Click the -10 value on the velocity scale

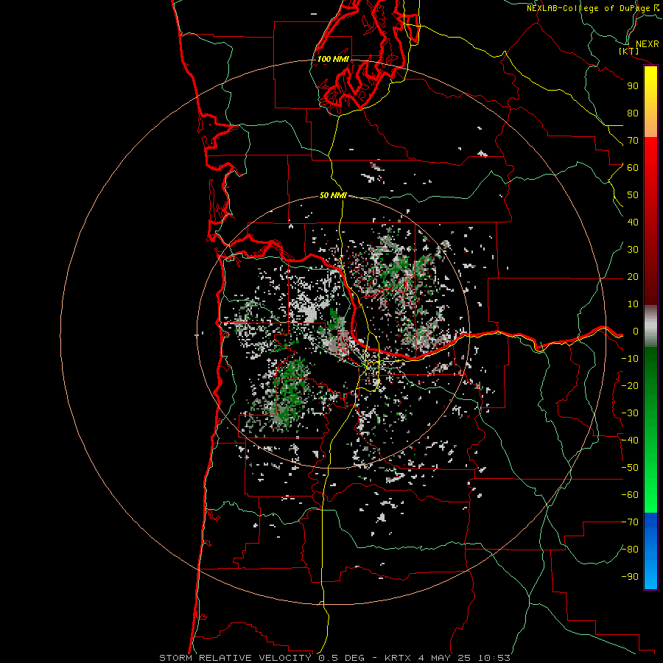tap(630, 359)
